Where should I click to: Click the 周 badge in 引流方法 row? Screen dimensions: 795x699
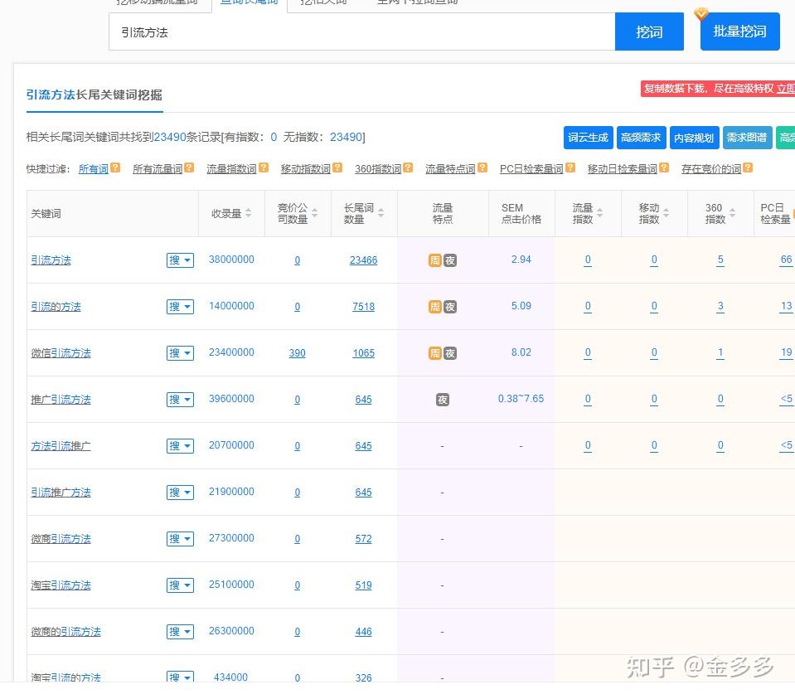tap(435, 260)
